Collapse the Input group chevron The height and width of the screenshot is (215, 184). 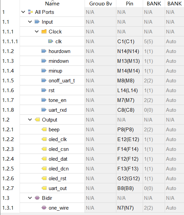coord(30,22)
